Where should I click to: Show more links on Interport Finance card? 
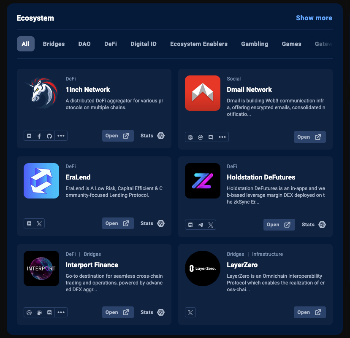click(61, 312)
